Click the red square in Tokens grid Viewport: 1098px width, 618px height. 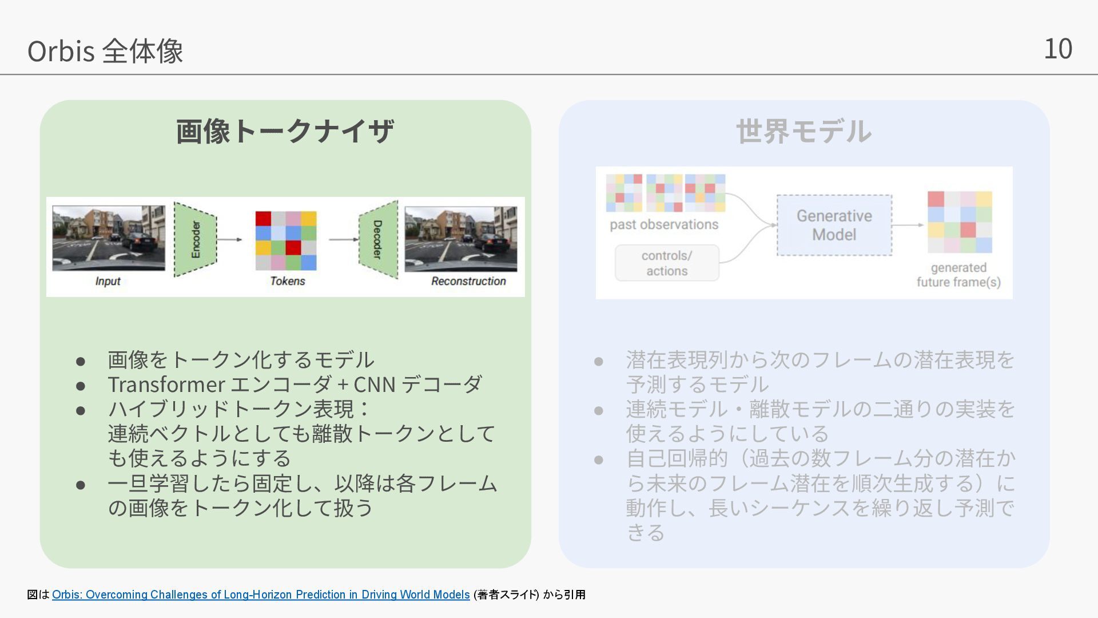tap(263, 219)
